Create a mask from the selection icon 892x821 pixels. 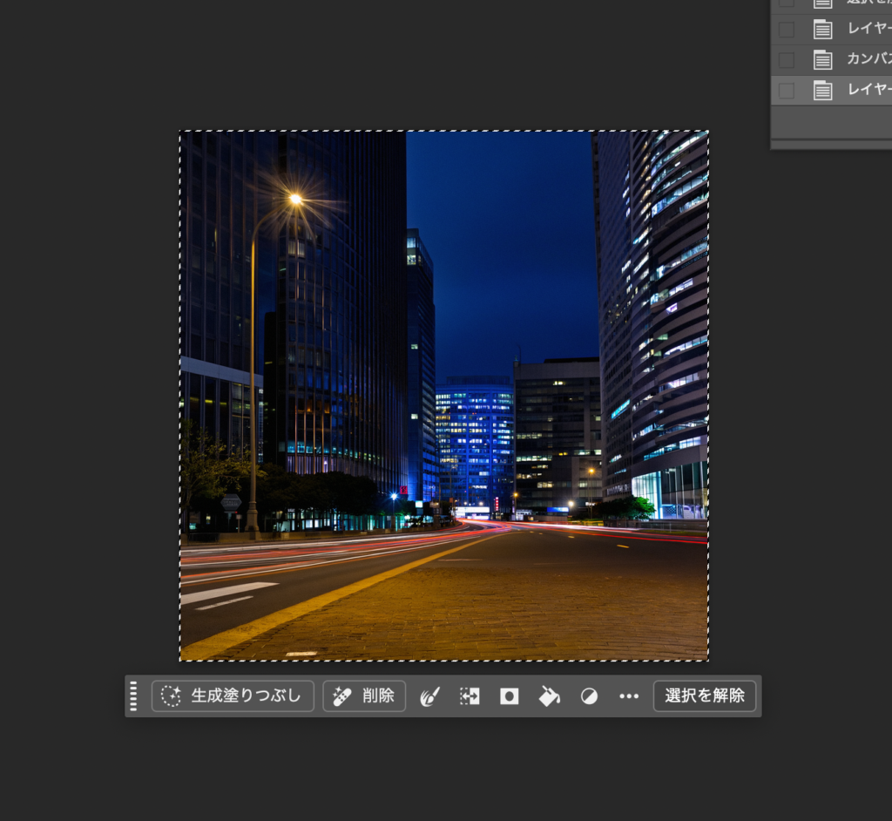coord(510,696)
